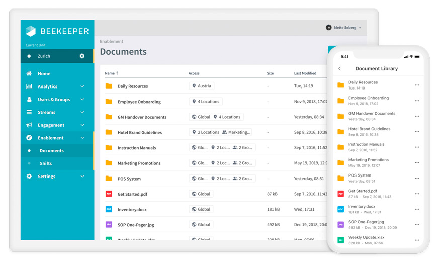Tap the back arrow in Document Library

pyautogui.click(x=339, y=68)
